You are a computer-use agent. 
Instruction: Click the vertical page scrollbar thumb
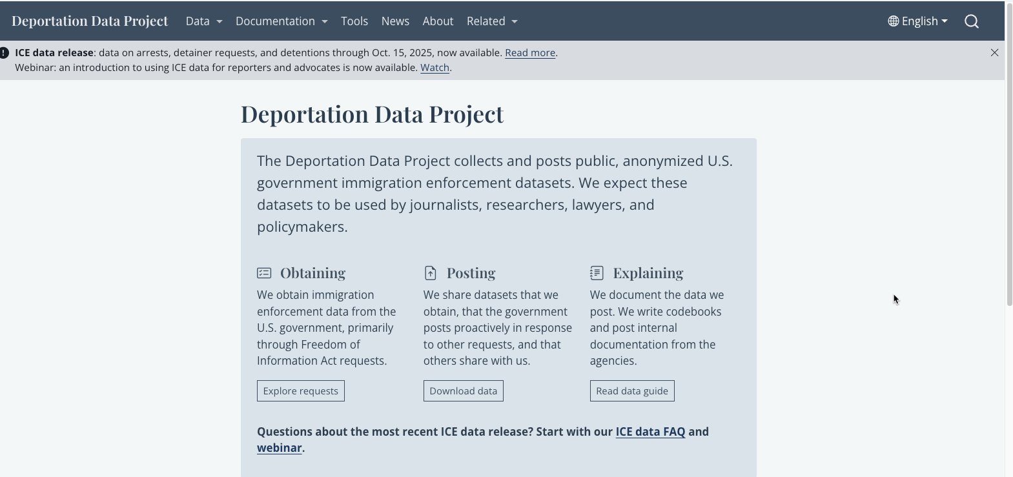pos(1009,155)
